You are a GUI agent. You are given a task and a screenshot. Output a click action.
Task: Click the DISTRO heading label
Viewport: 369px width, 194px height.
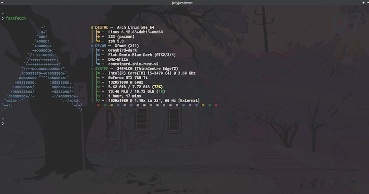pos(101,28)
